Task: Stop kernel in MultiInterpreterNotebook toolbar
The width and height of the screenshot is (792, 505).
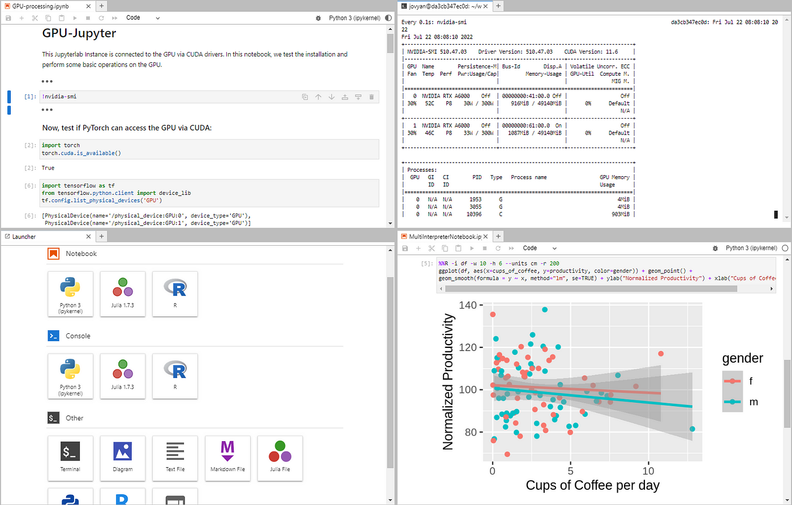Action: click(485, 248)
